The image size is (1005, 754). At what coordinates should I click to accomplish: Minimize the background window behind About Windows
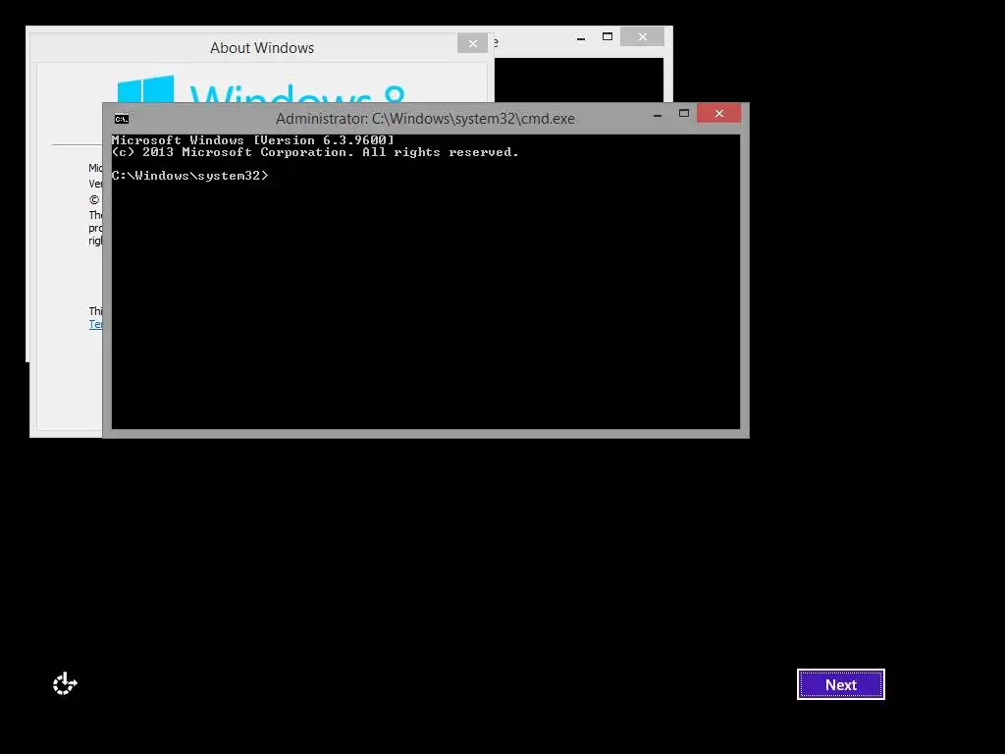point(581,38)
